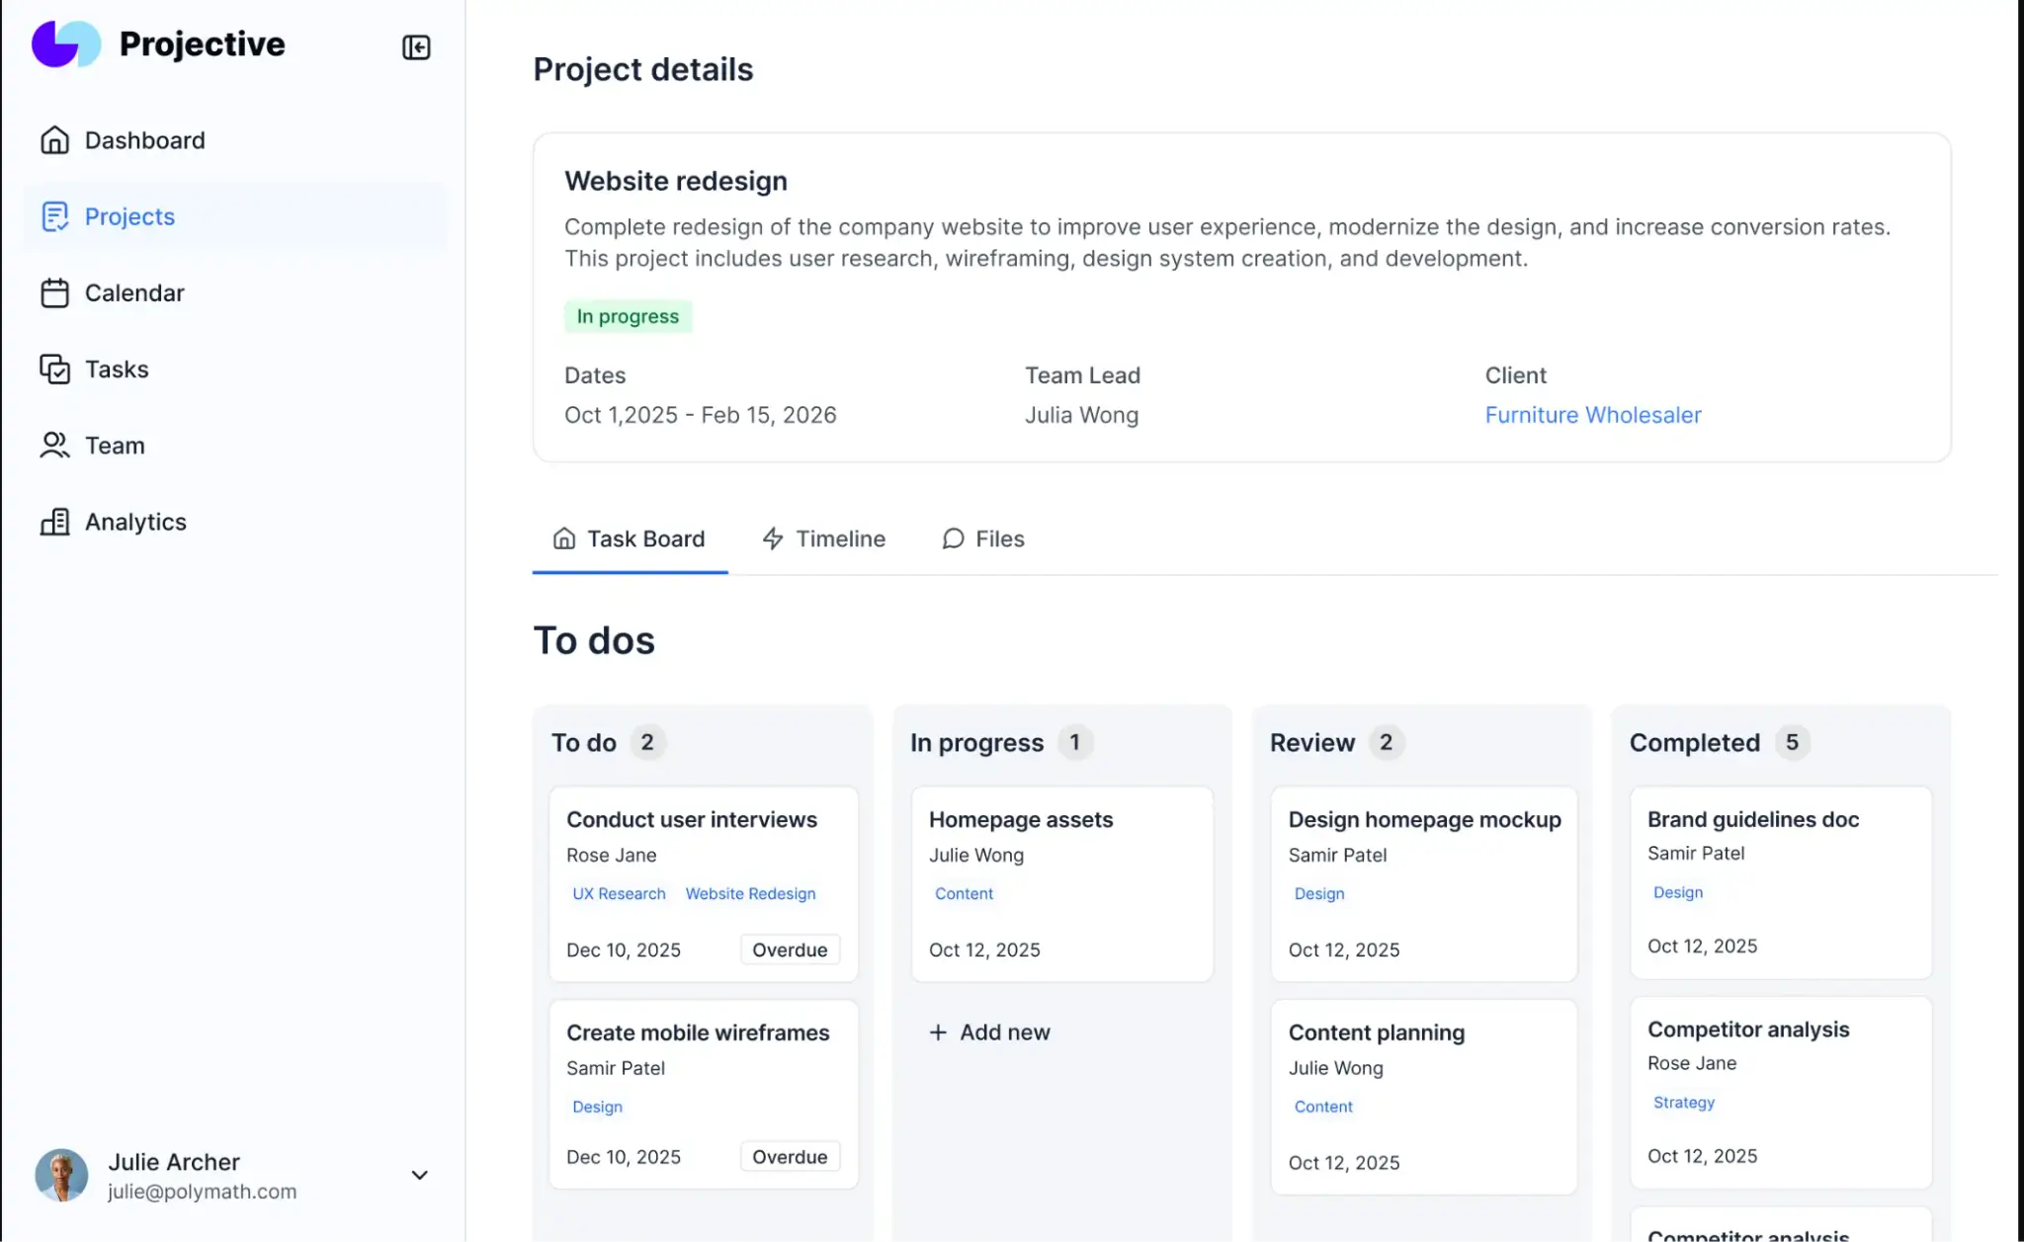Image resolution: width=2024 pixels, height=1242 pixels.
Task: Collapse the sidebar with the panel icon
Action: pos(416,47)
